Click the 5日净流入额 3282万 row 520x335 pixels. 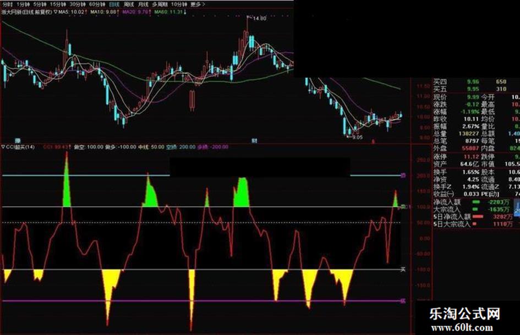474,217
